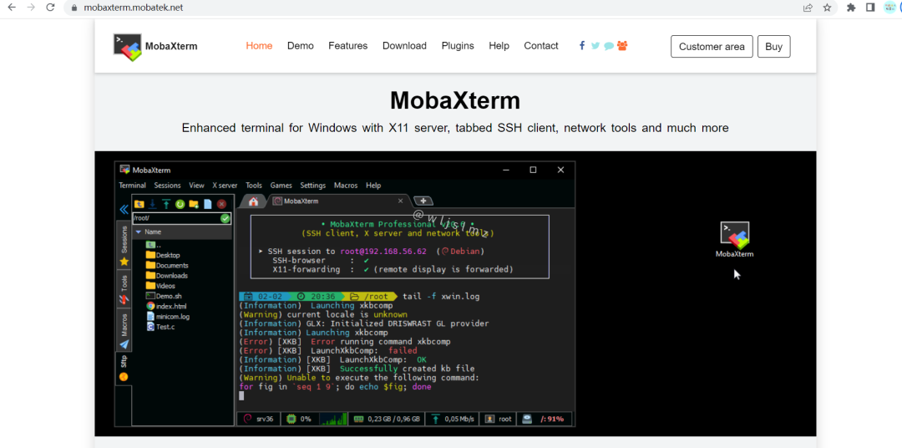Image resolution: width=902 pixels, height=448 pixels.
Task: Click the green checkmark beside the /root/ path
Action: click(x=225, y=218)
